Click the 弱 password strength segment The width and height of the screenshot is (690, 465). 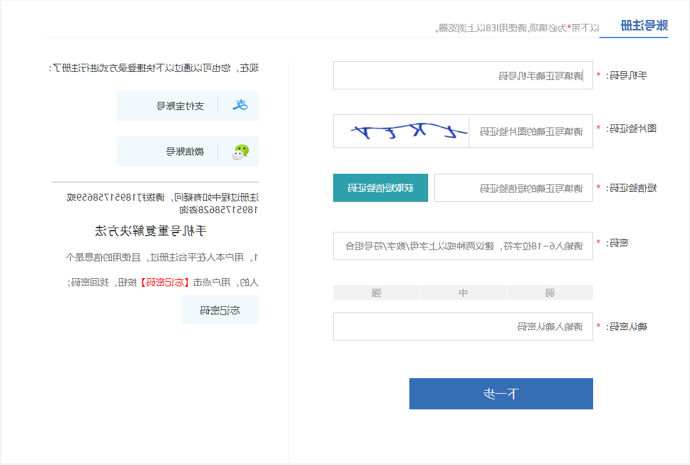549,292
